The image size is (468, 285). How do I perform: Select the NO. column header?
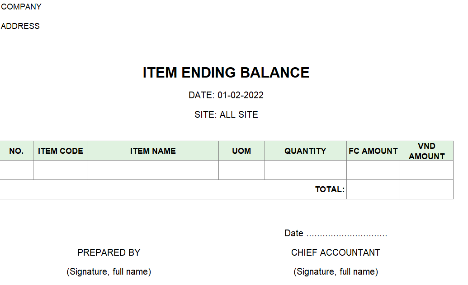coord(16,151)
